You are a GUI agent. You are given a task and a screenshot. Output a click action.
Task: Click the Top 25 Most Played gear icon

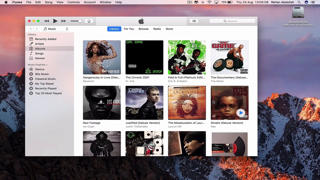coord(31,93)
